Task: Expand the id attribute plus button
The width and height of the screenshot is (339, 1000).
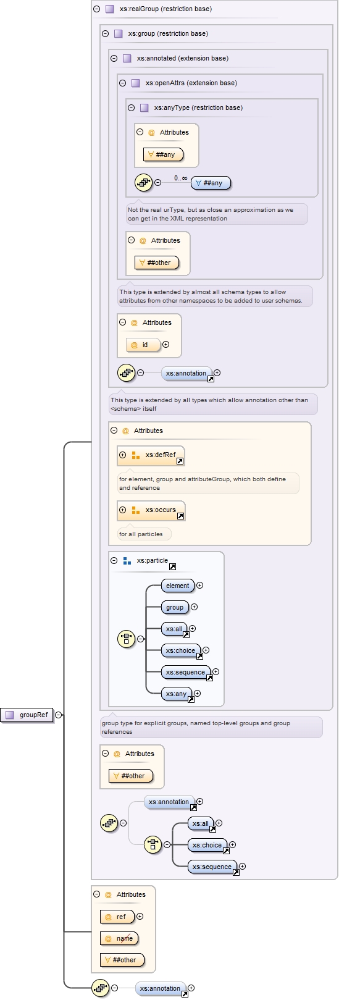Action: coord(165,345)
